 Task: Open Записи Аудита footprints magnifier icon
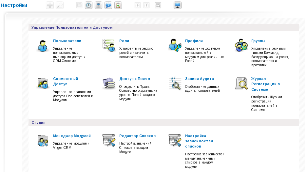(x=175, y=83)
